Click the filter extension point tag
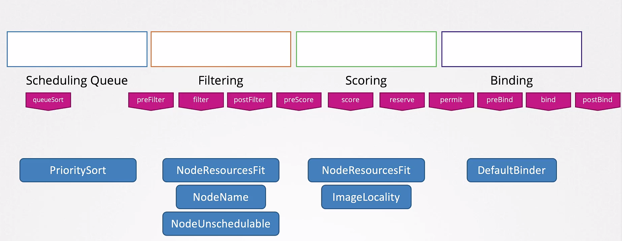 [x=201, y=100]
